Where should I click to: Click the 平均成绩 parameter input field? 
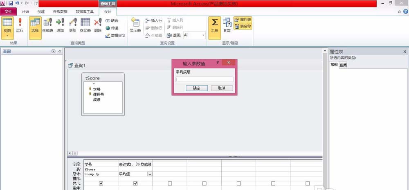[204, 79]
